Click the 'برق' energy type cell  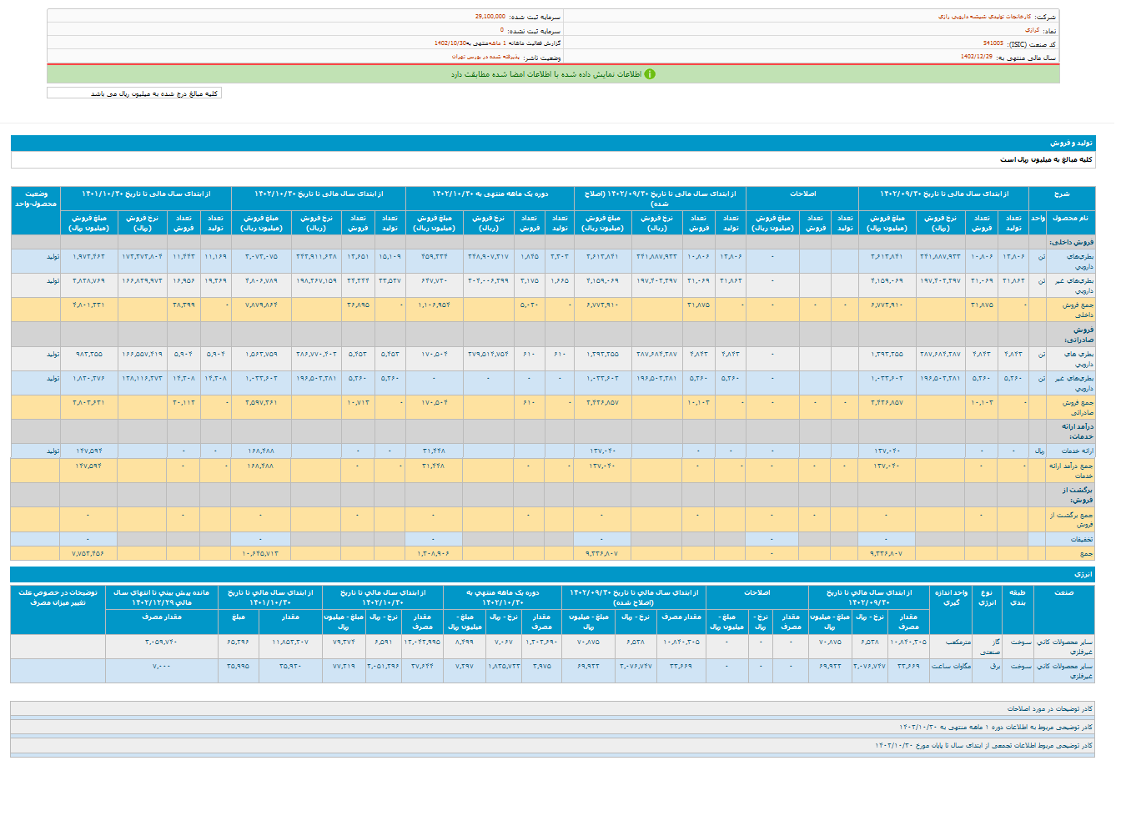click(x=994, y=667)
